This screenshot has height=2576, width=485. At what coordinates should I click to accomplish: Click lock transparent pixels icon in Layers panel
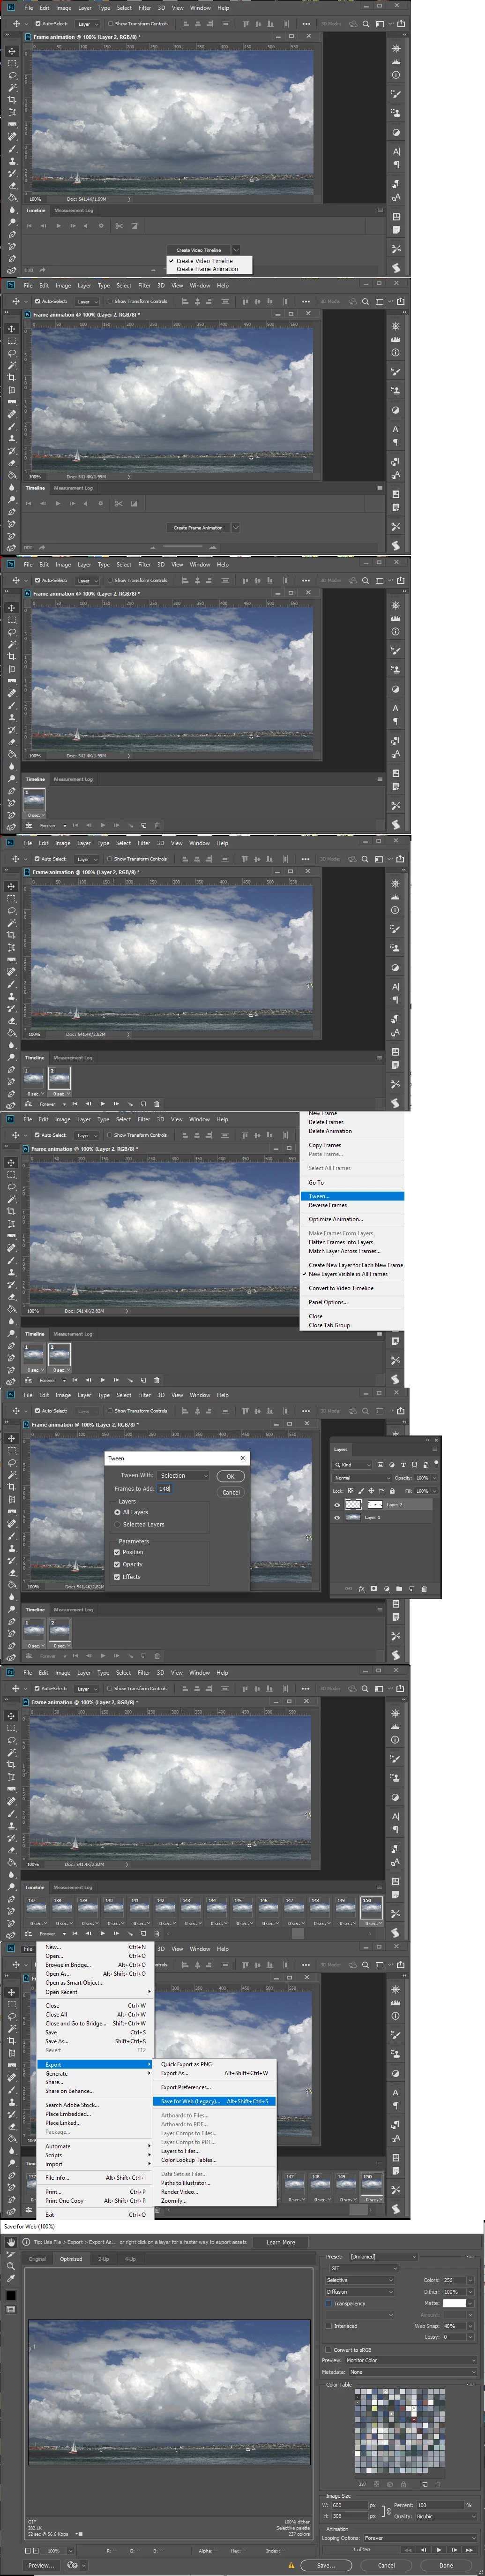coord(351,1491)
